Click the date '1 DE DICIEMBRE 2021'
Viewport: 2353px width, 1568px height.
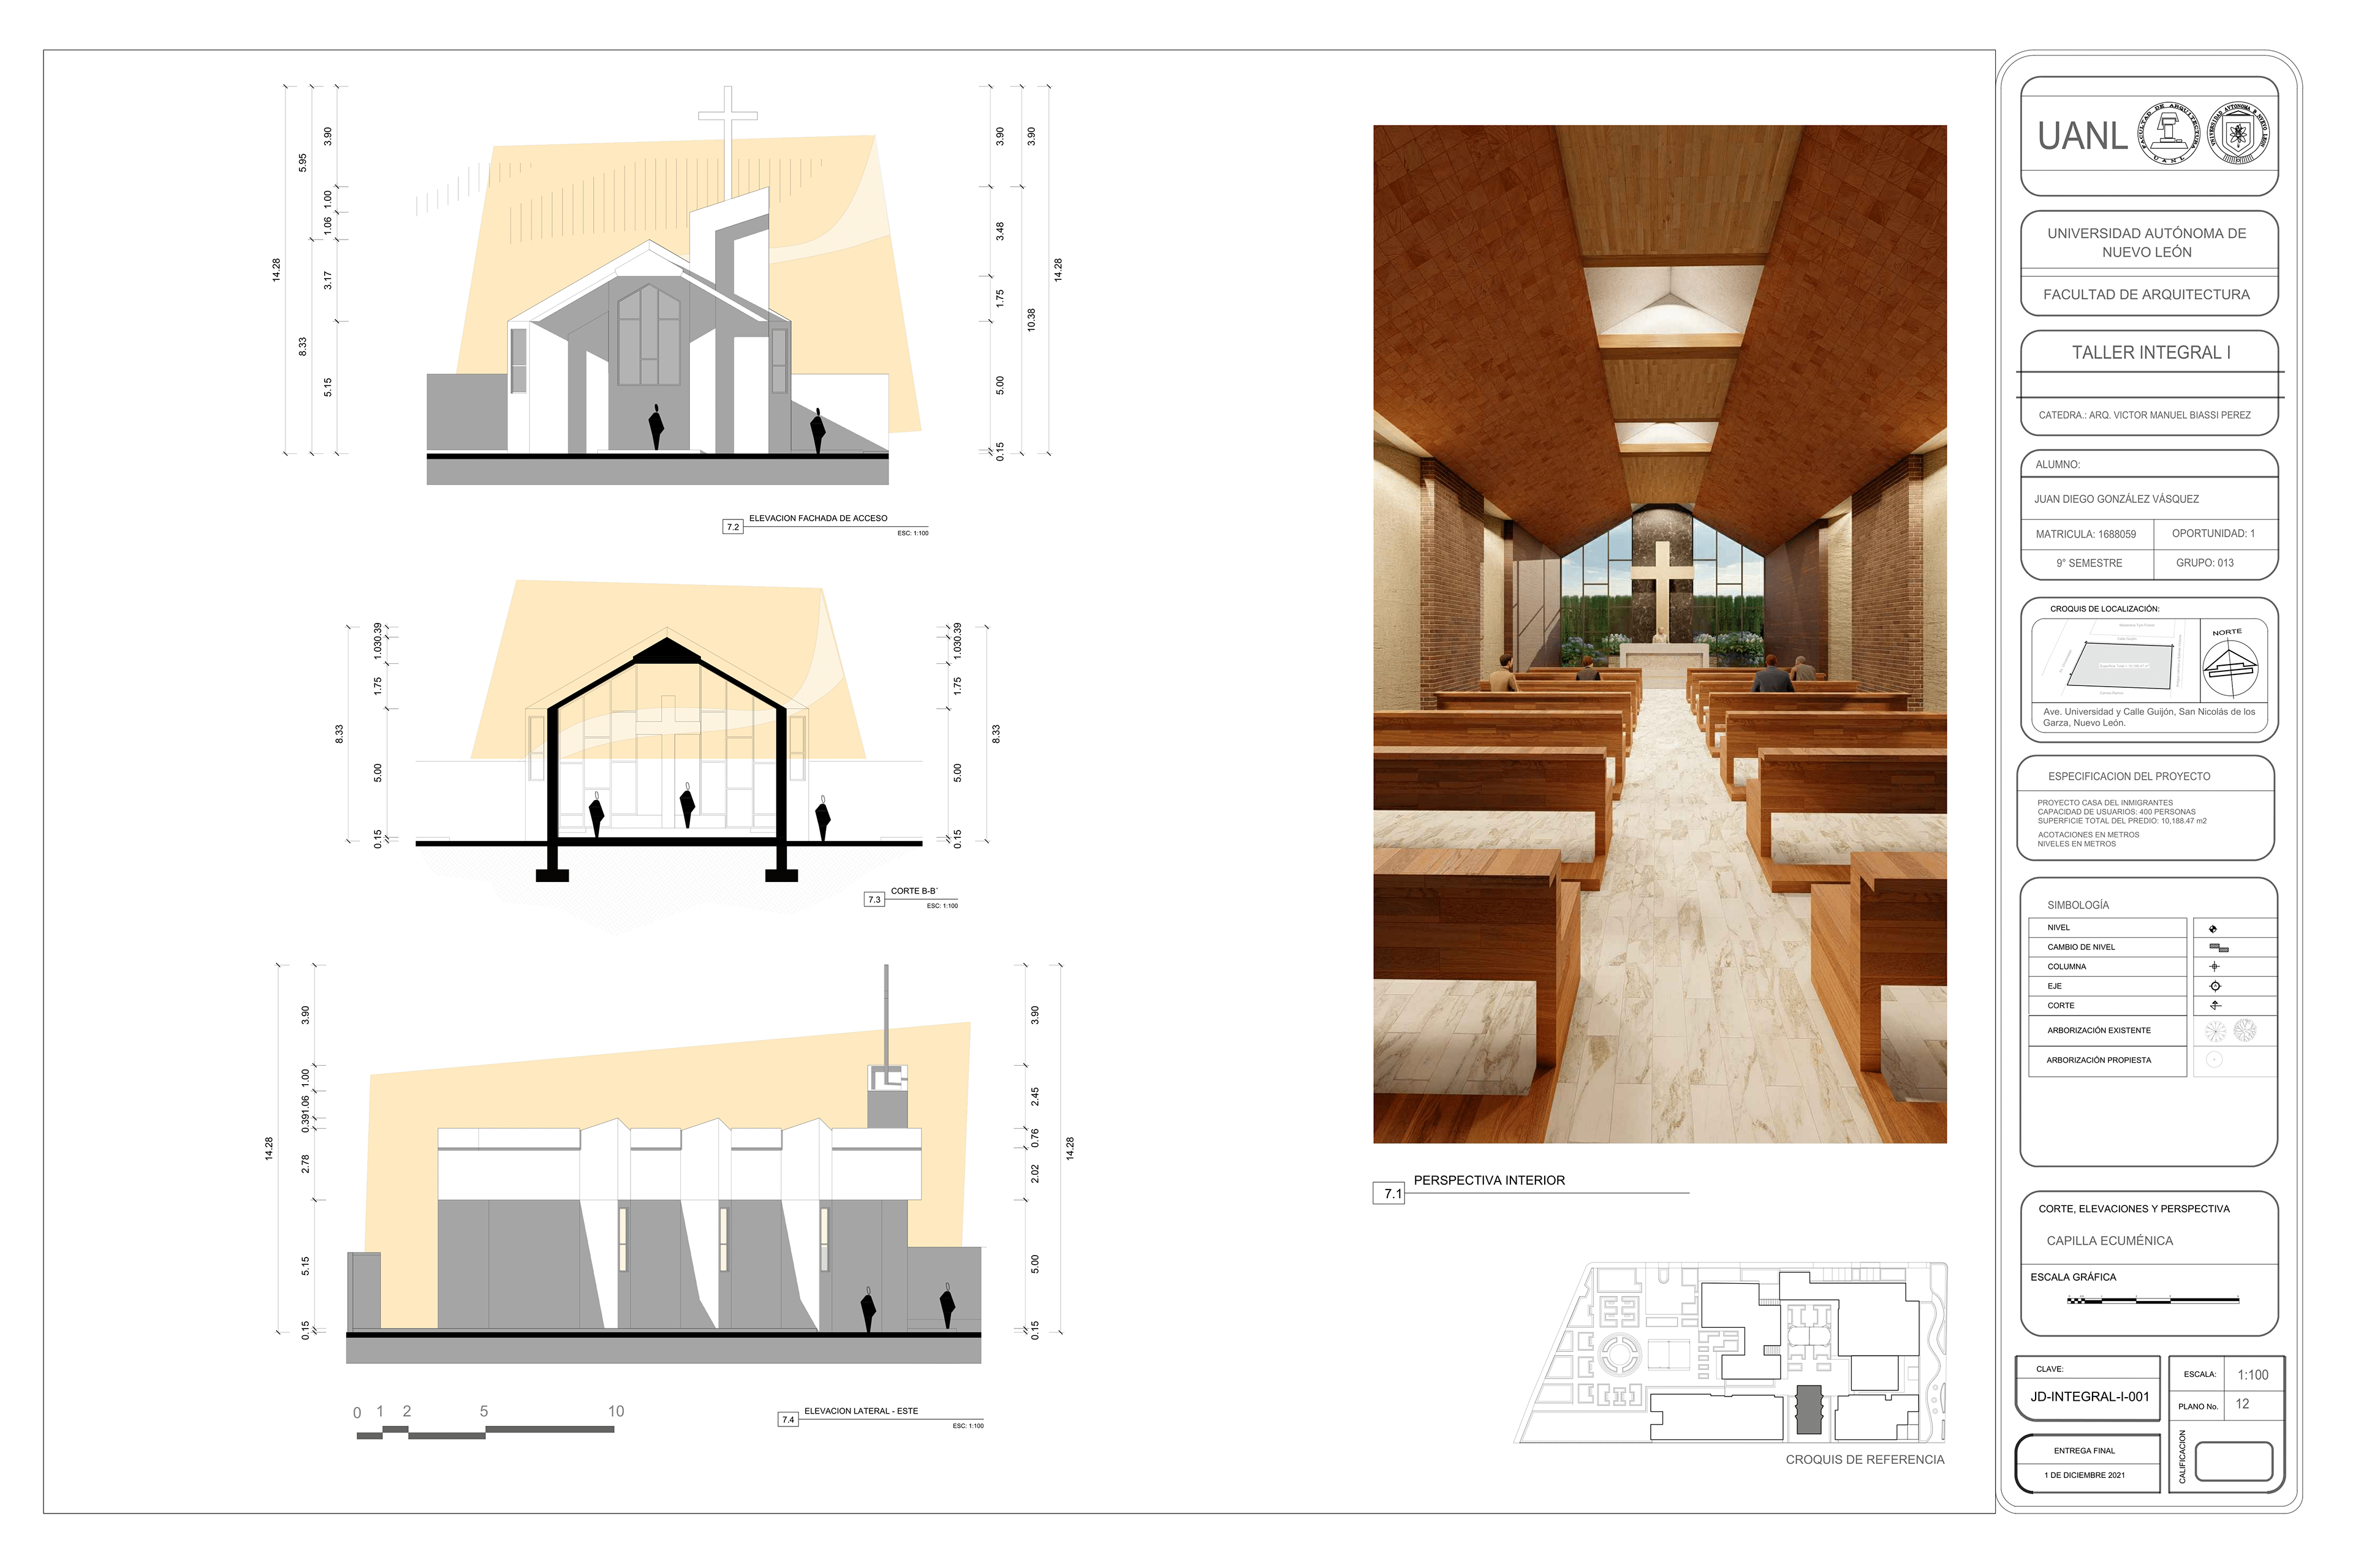(x=2084, y=1475)
